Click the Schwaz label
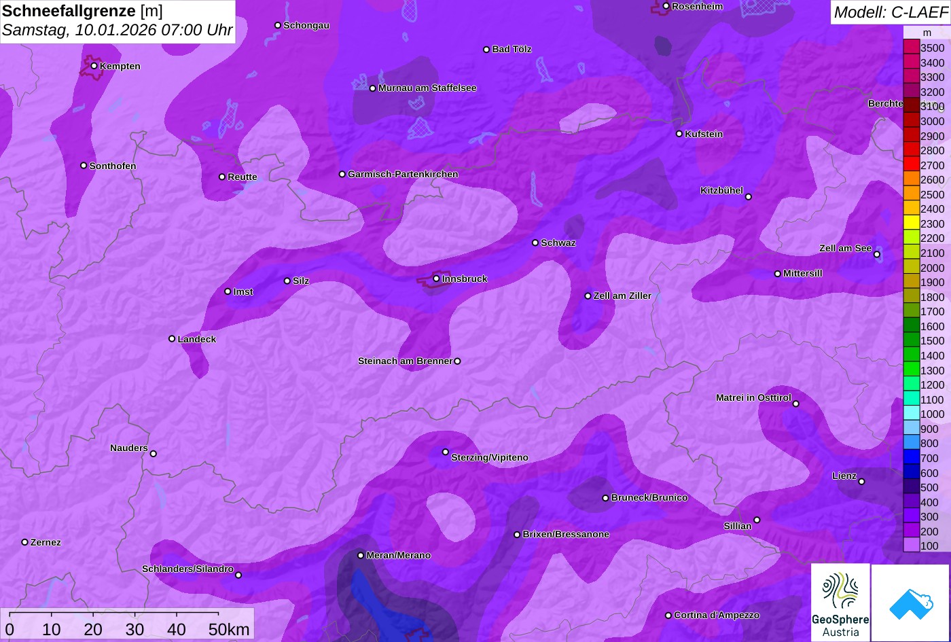 point(558,243)
